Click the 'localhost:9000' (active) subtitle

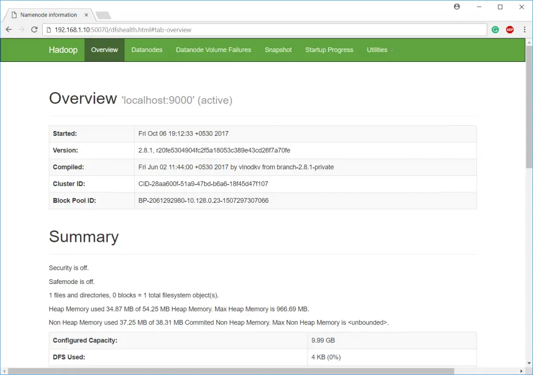(x=177, y=100)
